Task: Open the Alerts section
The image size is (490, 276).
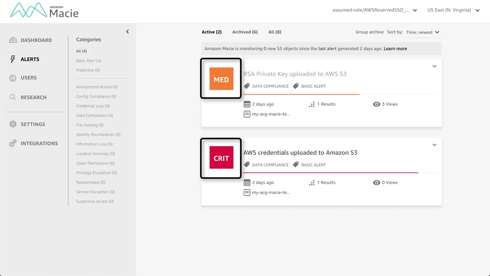Action: [30, 59]
